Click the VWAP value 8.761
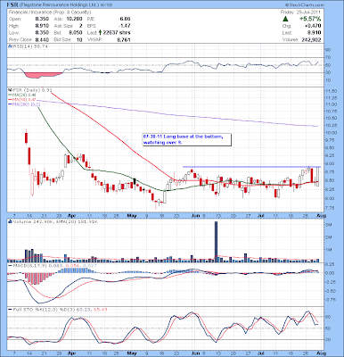344x357 pixels. (124, 39)
